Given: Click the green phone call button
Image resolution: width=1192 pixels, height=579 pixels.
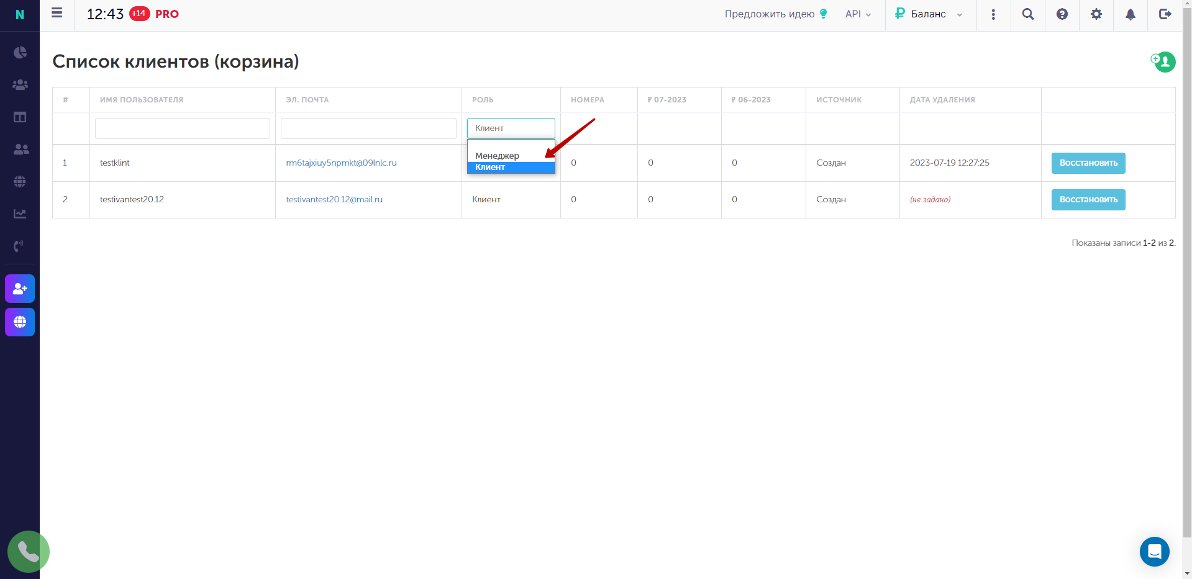Looking at the screenshot, I should click(x=29, y=551).
